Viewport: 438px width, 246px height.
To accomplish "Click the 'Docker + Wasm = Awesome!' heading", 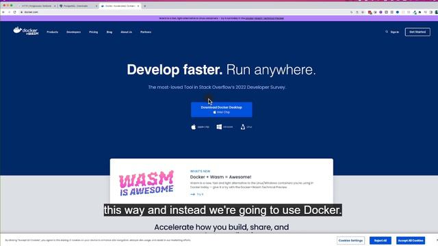I will (220, 177).
